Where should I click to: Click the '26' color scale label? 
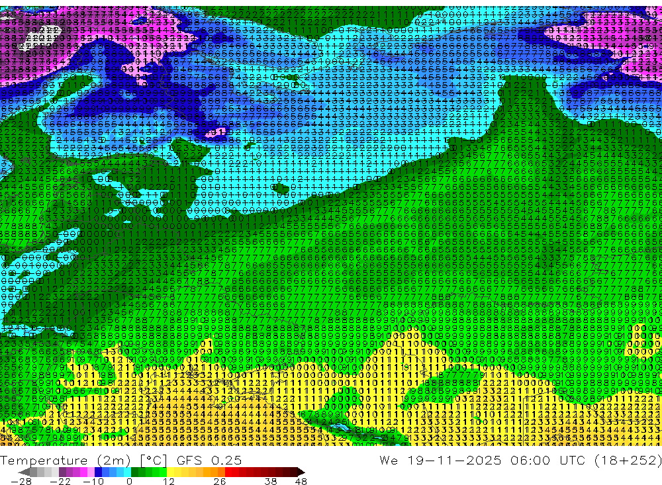tap(220, 482)
